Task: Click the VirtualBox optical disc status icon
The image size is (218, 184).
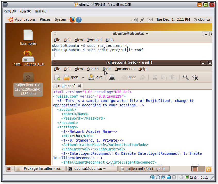Action: click(158, 177)
